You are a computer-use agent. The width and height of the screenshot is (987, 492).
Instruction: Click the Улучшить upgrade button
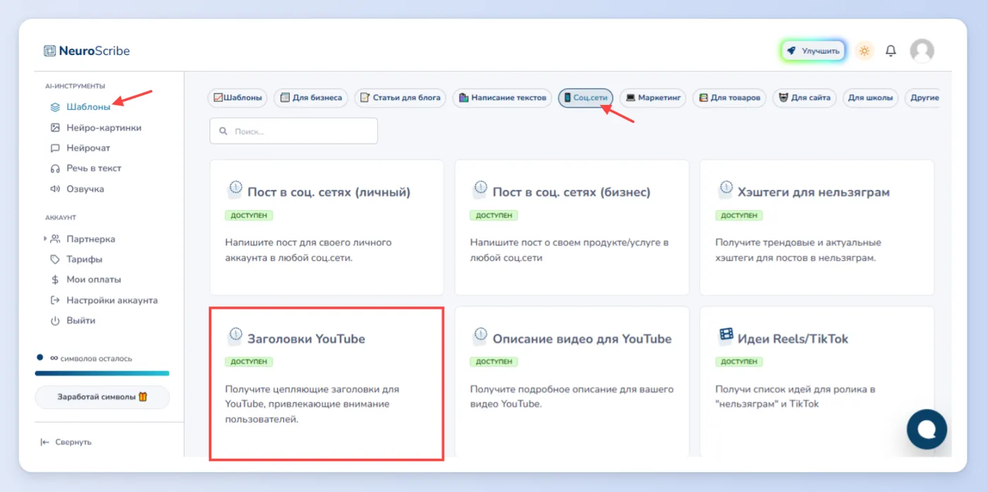point(813,51)
